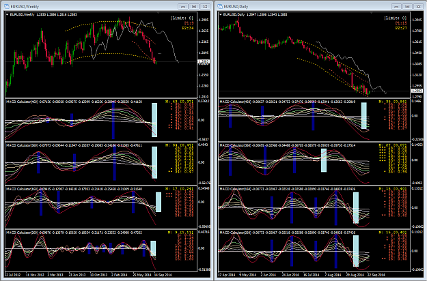Select the MACD Calculator[460] label in Daily window
Image resolution: width=427 pixels, height=281 pixels.
235,102
